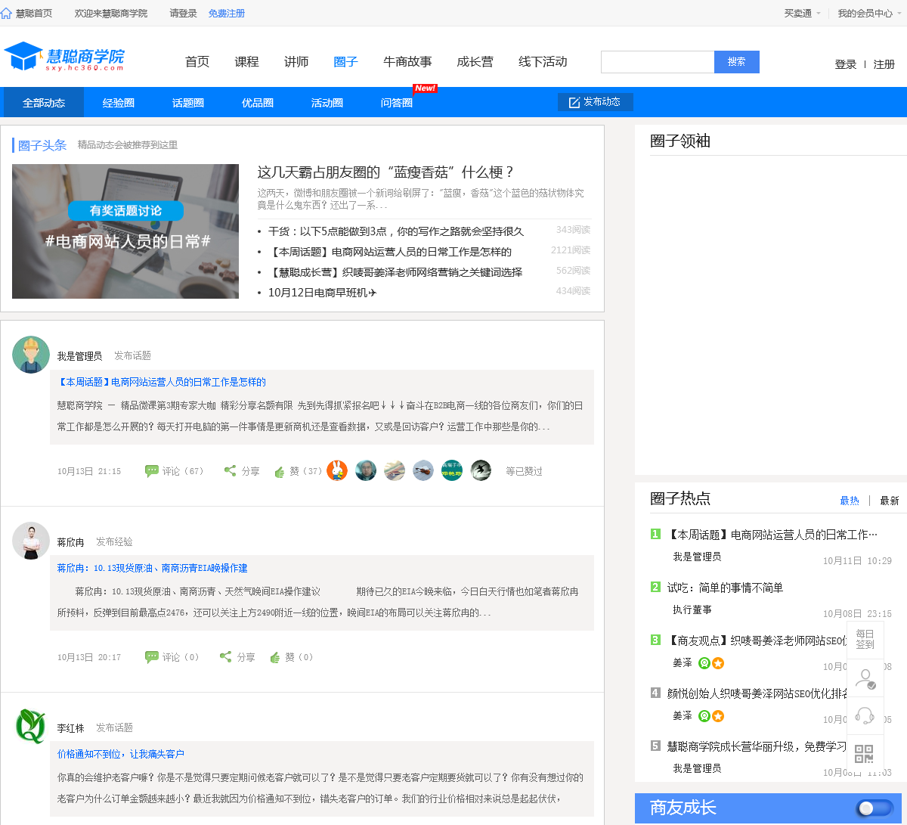Expand the 我的会员中心 dropdown

pyautogui.click(x=869, y=14)
